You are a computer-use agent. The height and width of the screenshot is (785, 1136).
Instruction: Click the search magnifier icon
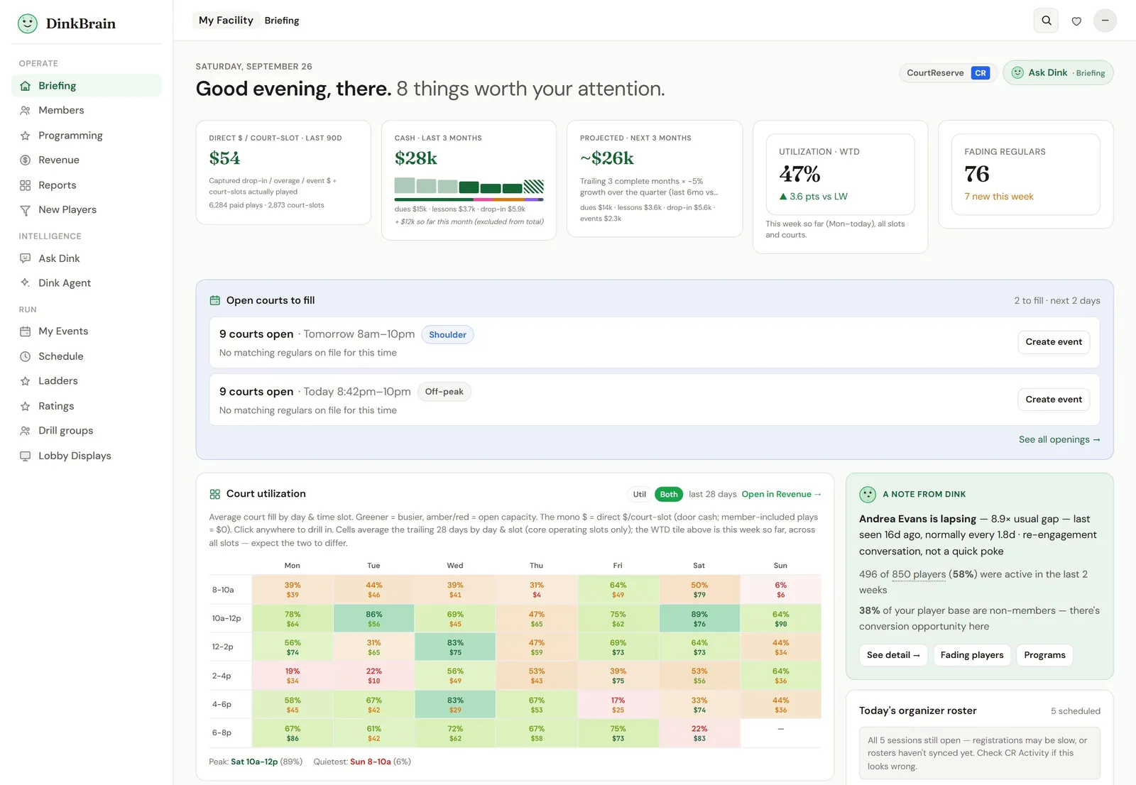pyautogui.click(x=1046, y=21)
